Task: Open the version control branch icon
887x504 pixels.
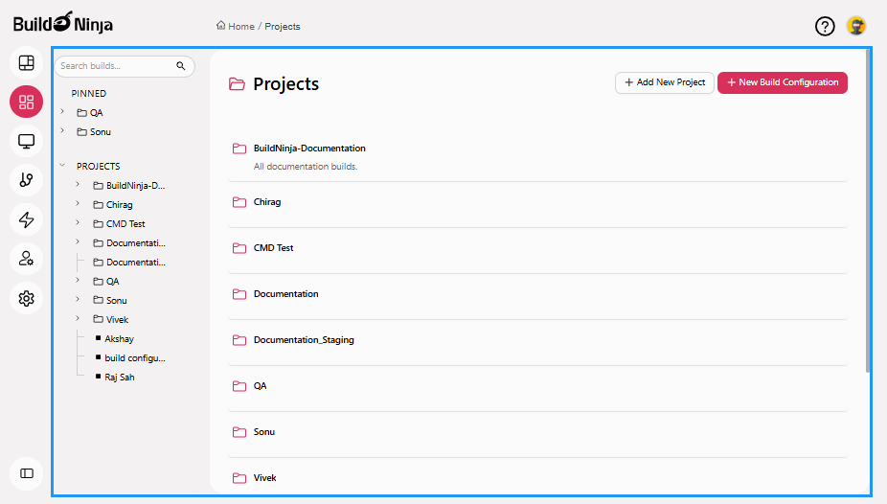Action: [26, 180]
